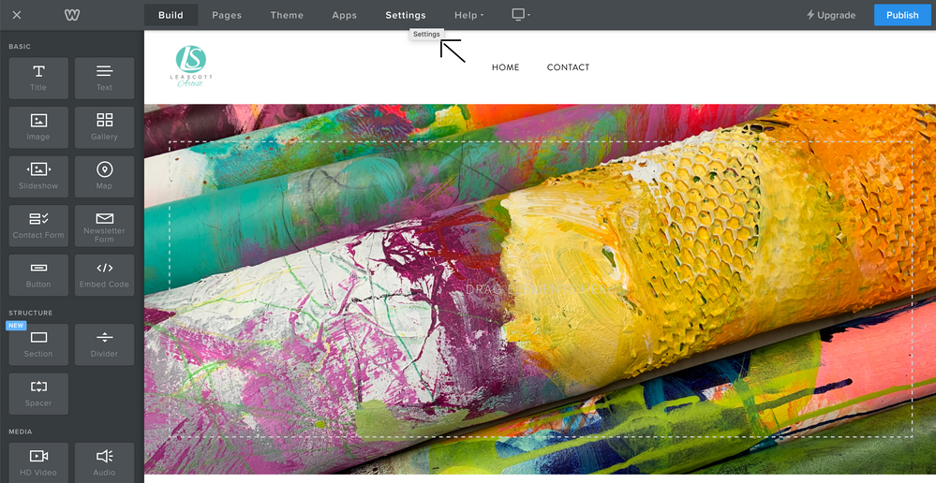Pick the Embed Code element
The width and height of the screenshot is (936, 483).
[x=104, y=274]
